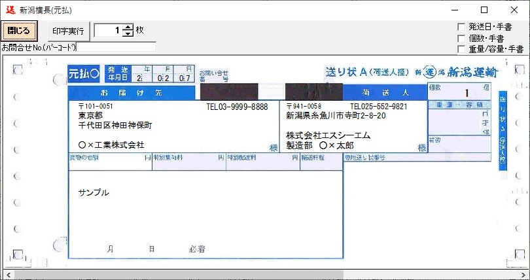
Task: Click the お問合せNo. barcode input field
Action: pyautogui.click(x=116, y=47)
